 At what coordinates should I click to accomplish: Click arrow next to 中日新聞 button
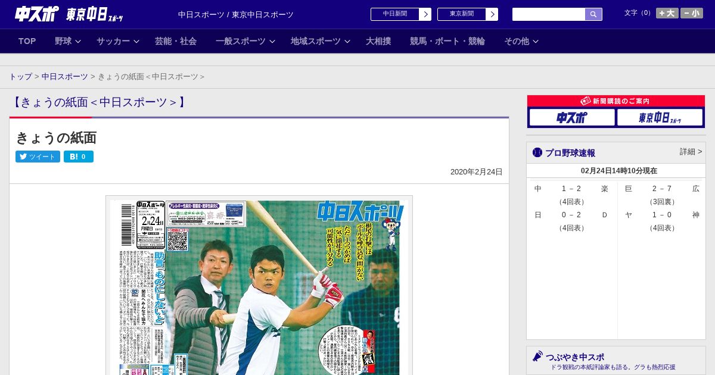(425, 14)
